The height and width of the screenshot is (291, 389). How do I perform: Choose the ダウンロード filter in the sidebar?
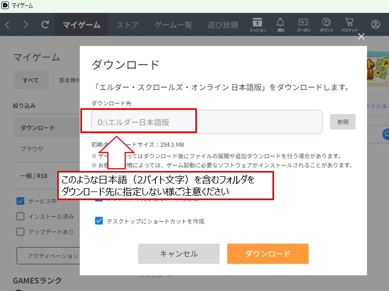pos(46,128)
